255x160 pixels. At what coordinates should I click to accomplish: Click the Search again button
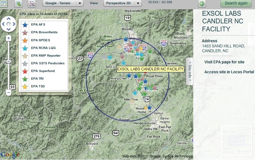[236, 3]
